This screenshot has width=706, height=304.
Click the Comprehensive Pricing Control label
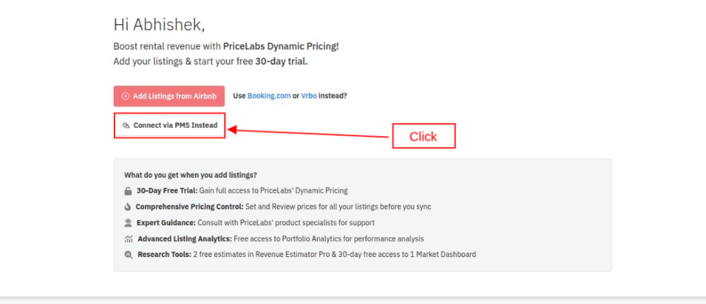coord(189,207)
